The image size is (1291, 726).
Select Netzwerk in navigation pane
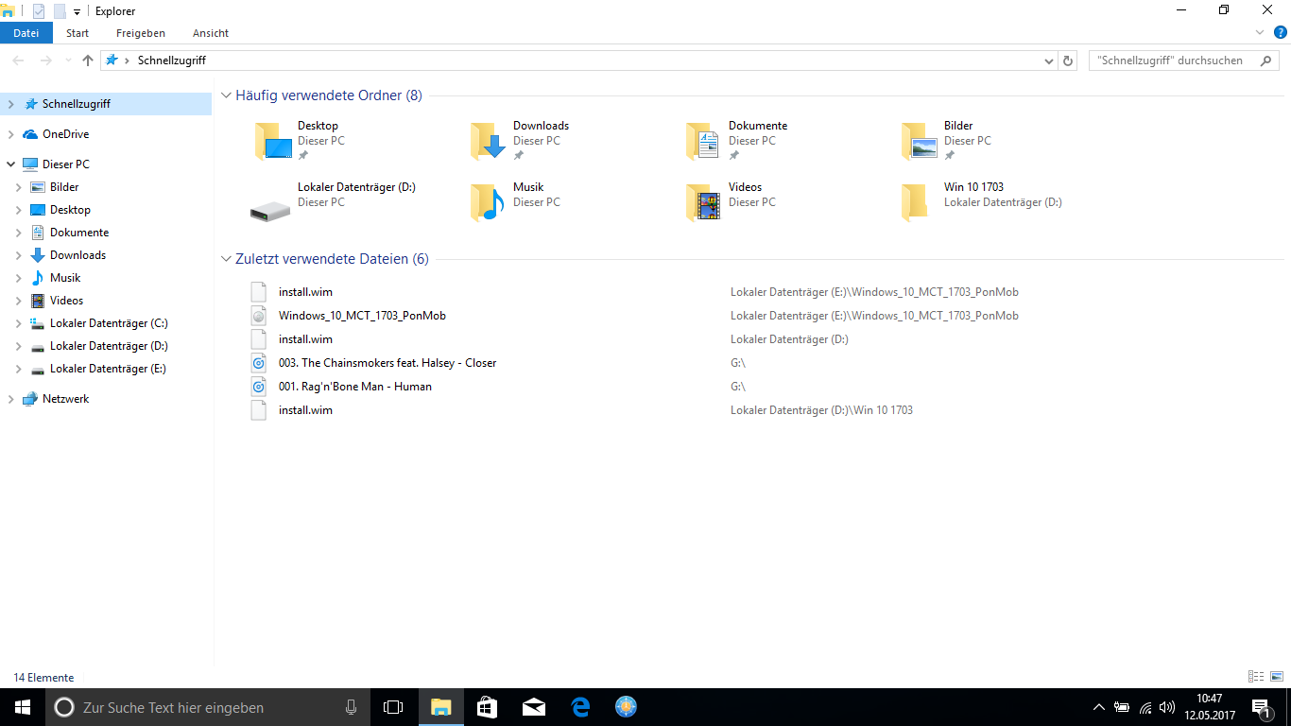tap(65, 399)
